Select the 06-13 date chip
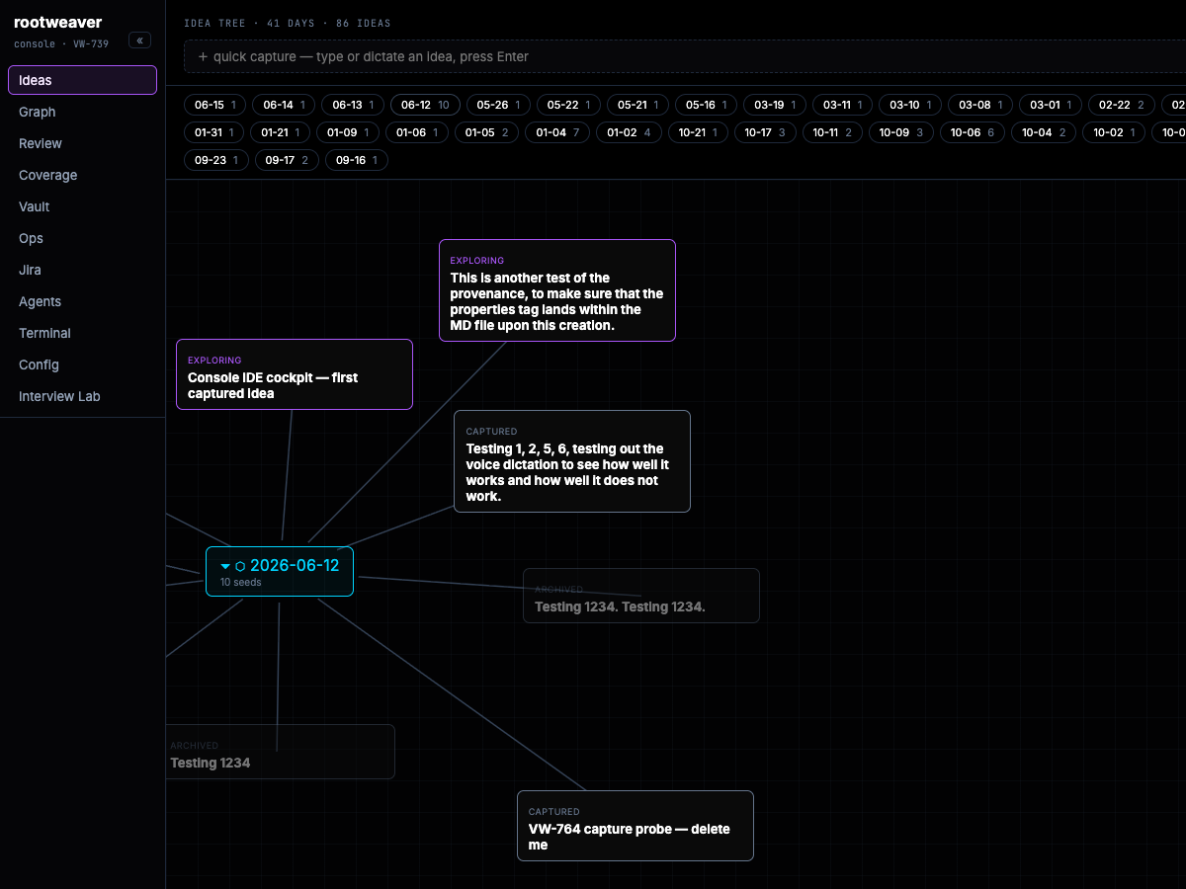The image size is (1186, 889). [353, 105]
